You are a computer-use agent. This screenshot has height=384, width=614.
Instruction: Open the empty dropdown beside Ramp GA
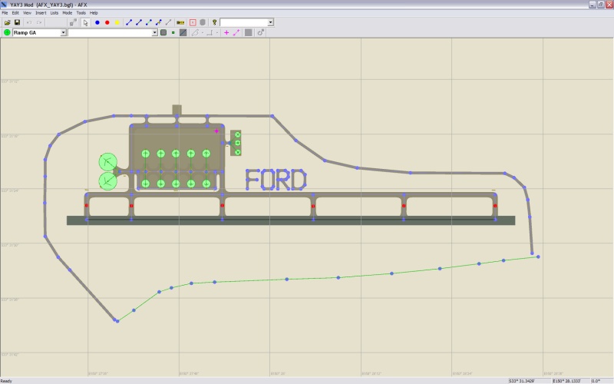tap(155, 32)
